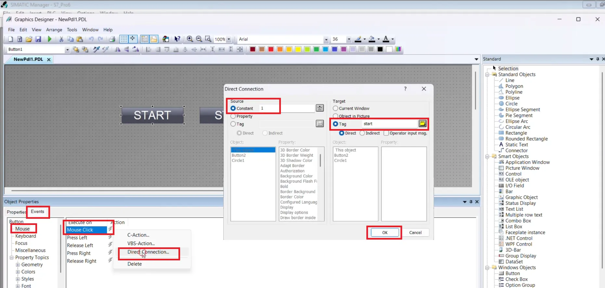Collapse the Windows Objects tree node

coord(487,268)
